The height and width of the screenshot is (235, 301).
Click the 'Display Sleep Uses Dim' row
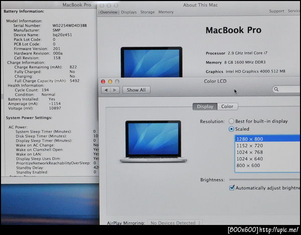57,159
